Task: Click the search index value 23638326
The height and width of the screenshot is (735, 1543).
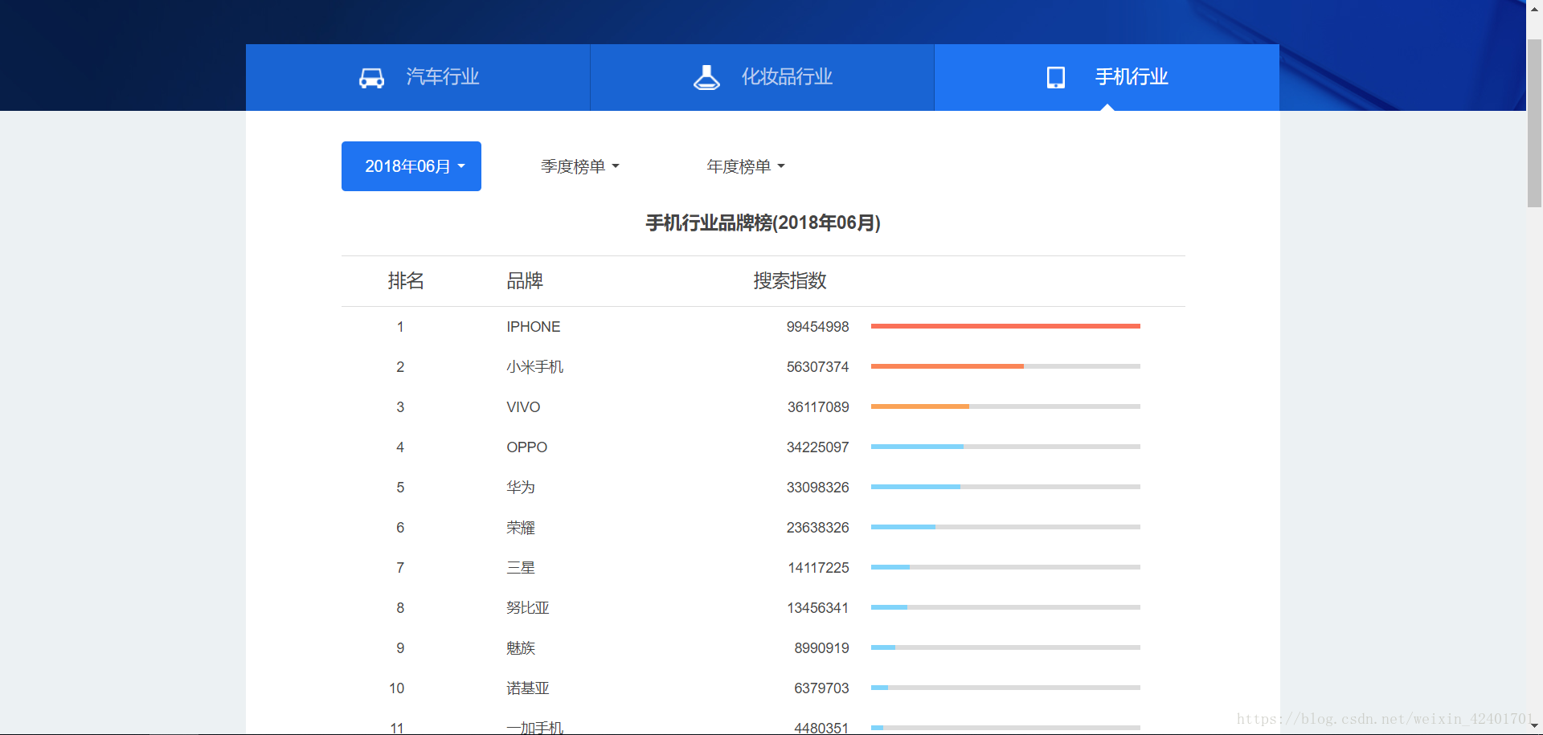Action: tap(817, 528)
